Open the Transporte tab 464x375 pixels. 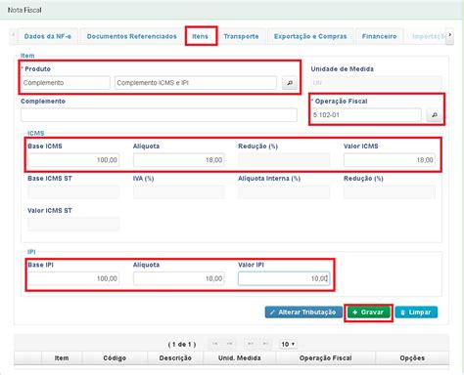click(241, 36)
